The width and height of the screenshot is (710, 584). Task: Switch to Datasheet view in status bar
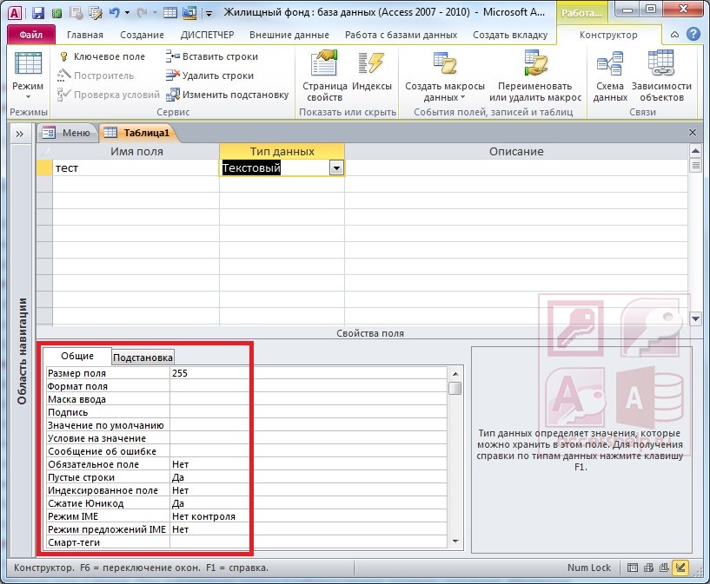pos(632,568)
